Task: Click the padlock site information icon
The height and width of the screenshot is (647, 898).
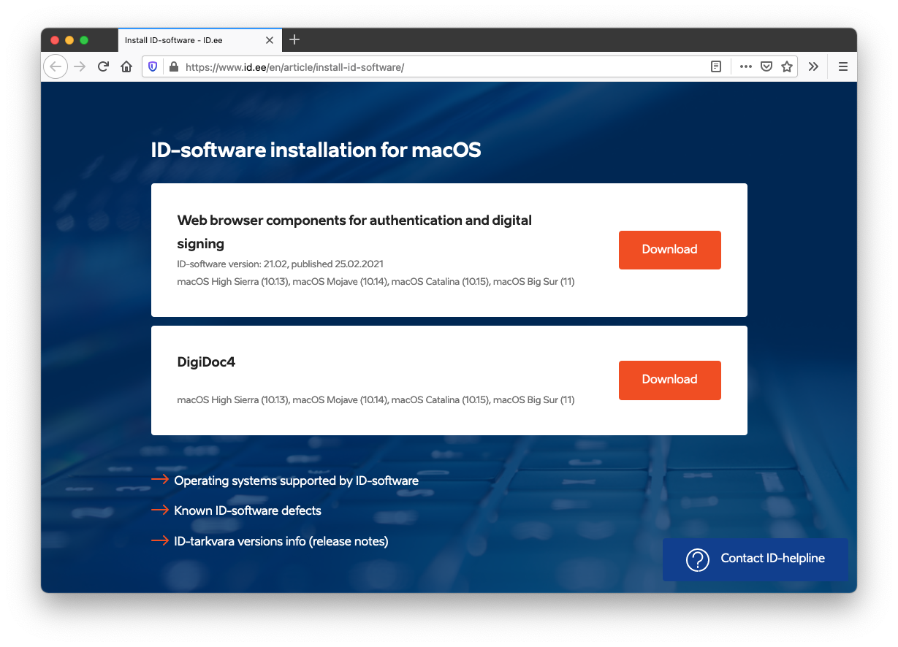Action: click(x=172, y=66)
